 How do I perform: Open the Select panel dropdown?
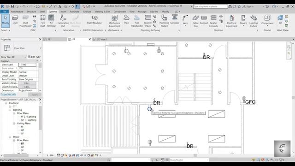point(6,30)
